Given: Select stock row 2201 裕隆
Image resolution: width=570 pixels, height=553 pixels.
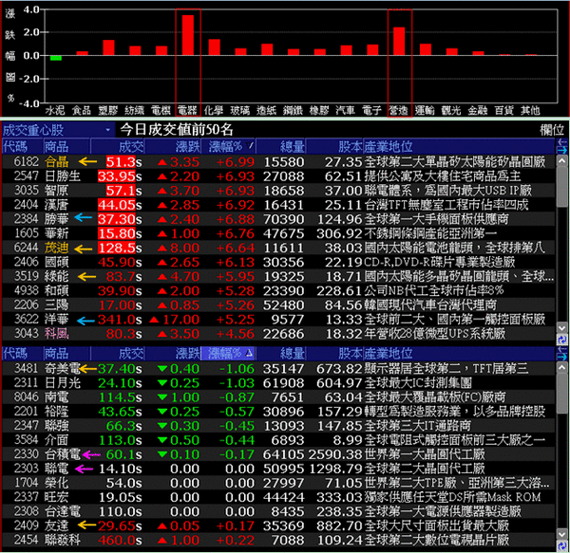Looking at the screenshot, I should tap(278, 412).
